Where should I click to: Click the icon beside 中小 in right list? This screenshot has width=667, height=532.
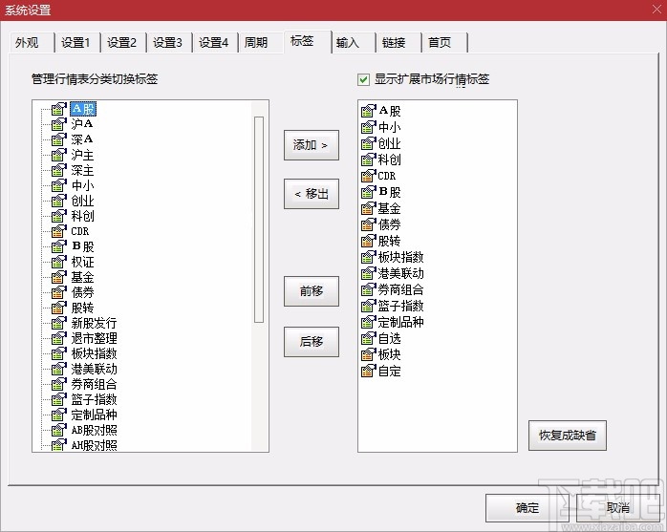click(x=369, y=127)
